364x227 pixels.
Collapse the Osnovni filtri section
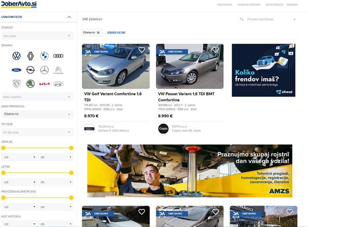click(69, 17)
